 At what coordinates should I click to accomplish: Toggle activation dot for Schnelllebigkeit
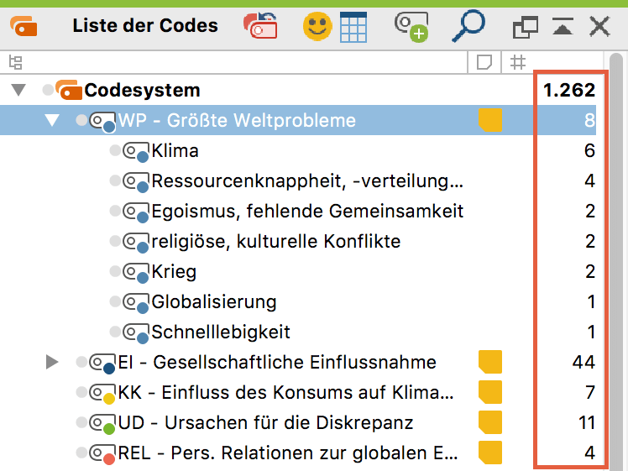tap(115, 332)
